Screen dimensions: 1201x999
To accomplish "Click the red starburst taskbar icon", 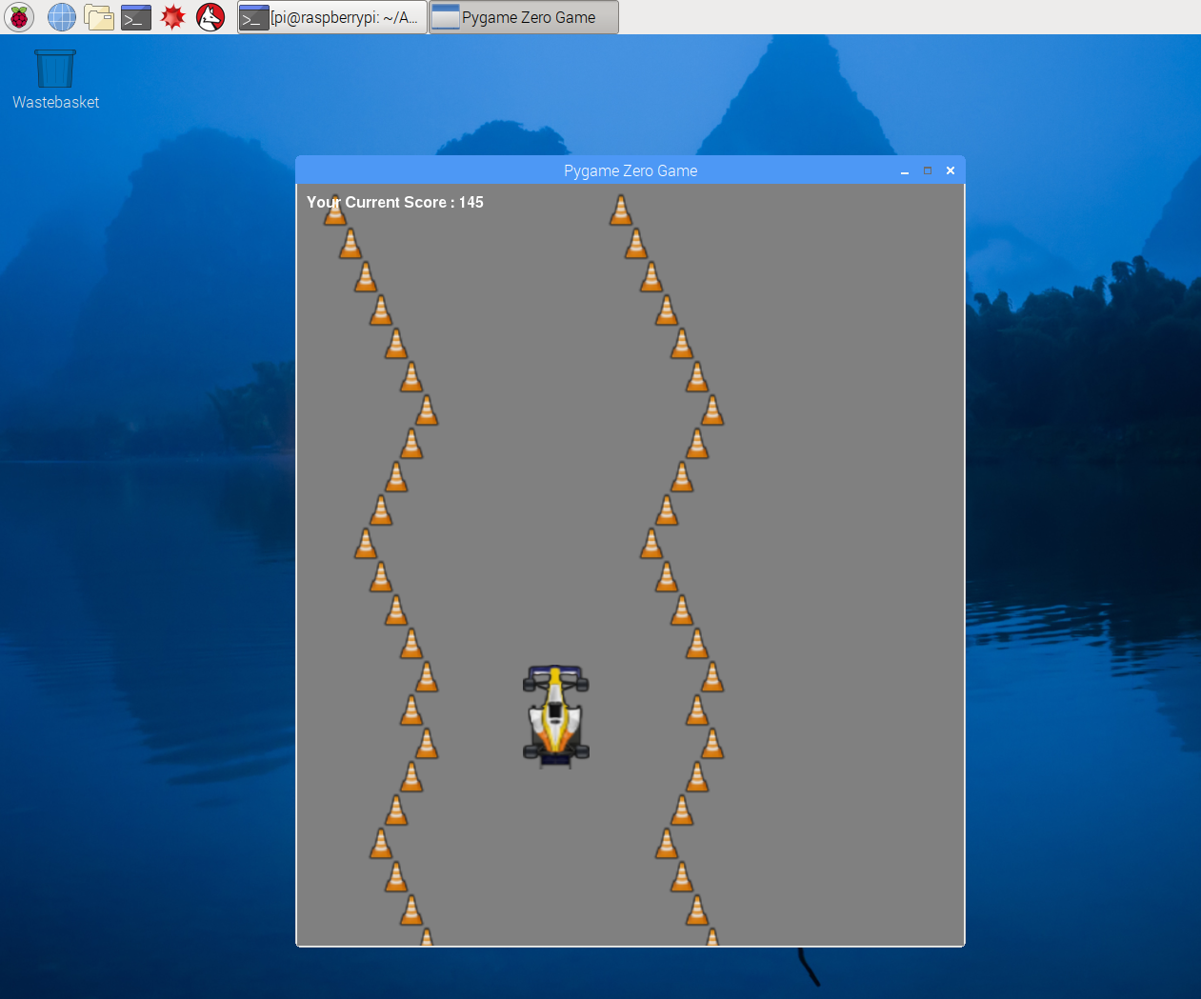I will click(172, 16).
